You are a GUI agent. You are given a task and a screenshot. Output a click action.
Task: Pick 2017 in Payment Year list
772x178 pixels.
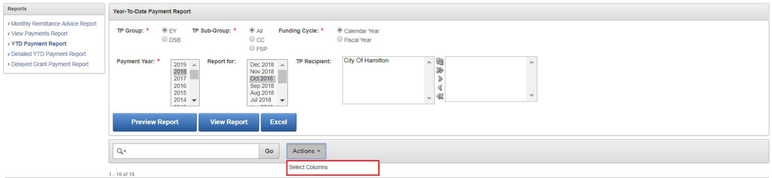180,78
